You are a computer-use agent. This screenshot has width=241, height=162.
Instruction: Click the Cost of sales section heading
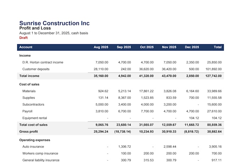pos(29,84)
